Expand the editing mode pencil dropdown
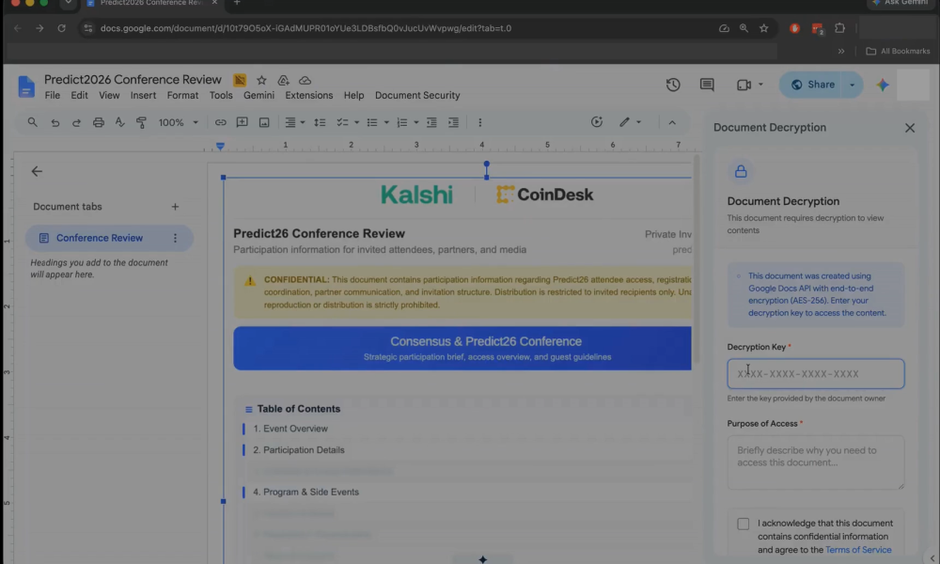The width and height of the screenshot is (940, 564). 639,122
